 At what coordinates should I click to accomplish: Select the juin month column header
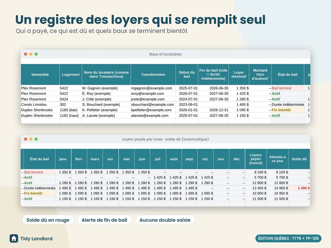pyautogui.click(x=142, y=159)
